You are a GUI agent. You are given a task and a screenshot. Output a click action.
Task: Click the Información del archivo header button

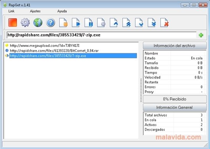coord(175,46)
